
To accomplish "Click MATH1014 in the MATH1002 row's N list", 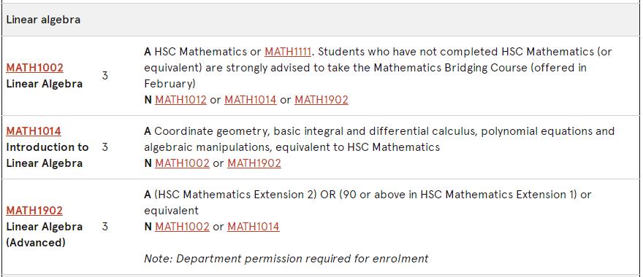I will click(250, 99).
